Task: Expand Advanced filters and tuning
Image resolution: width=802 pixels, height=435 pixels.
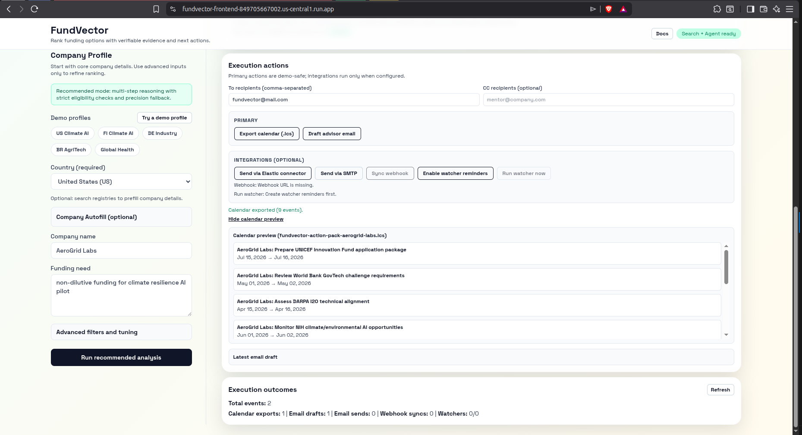Action: click(x=121, y=332)
